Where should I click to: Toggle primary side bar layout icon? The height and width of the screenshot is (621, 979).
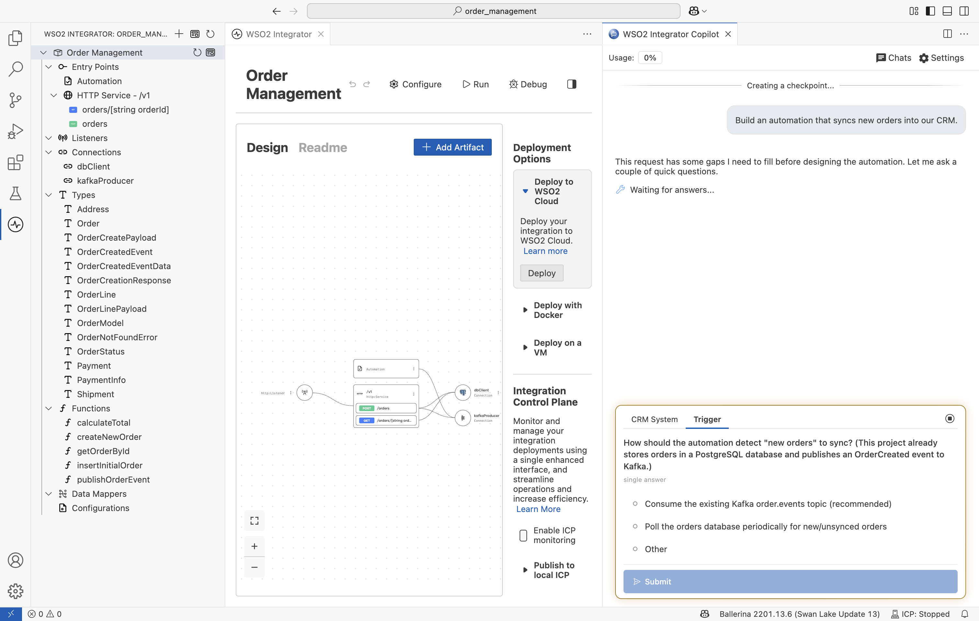point(930,11)
